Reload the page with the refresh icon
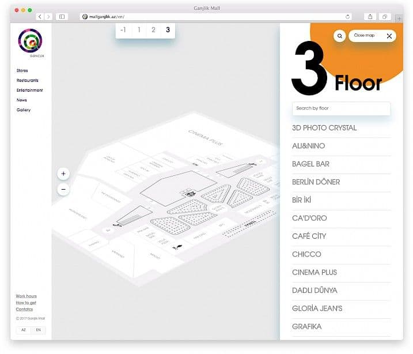The height and width of the screenshot is (354, 413). pos(347,17)
